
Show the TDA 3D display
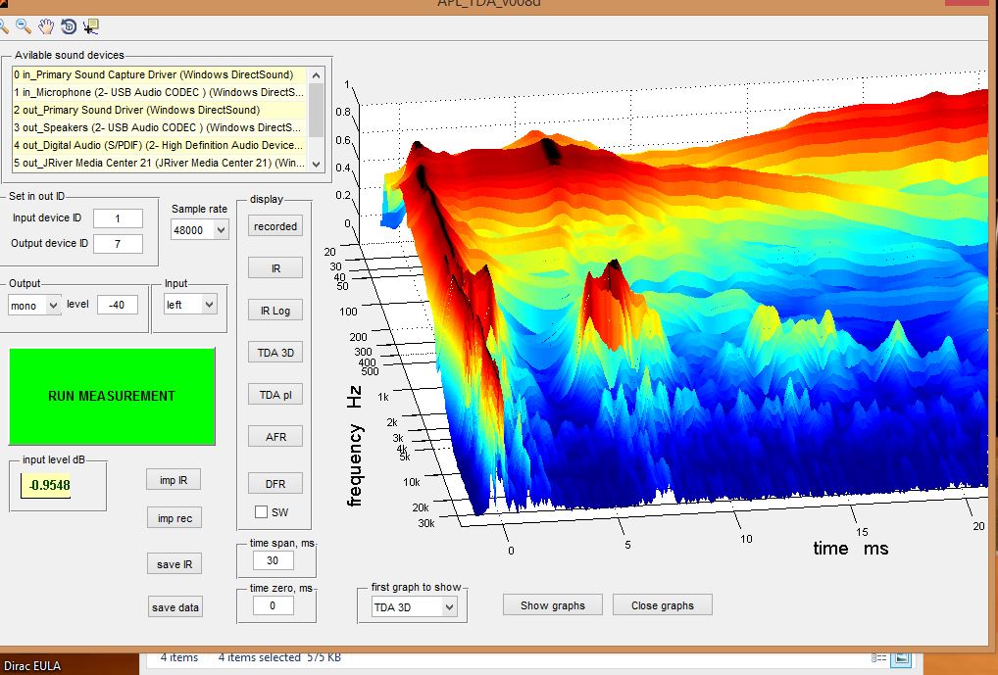click(x=274, y=353)
